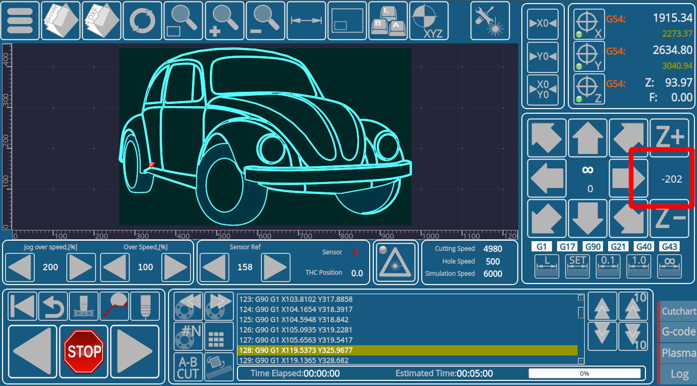Click the job progress bar

pos(584,373)
